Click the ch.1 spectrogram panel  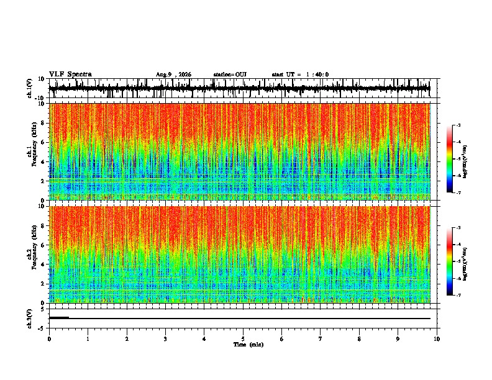coord(240,152)
